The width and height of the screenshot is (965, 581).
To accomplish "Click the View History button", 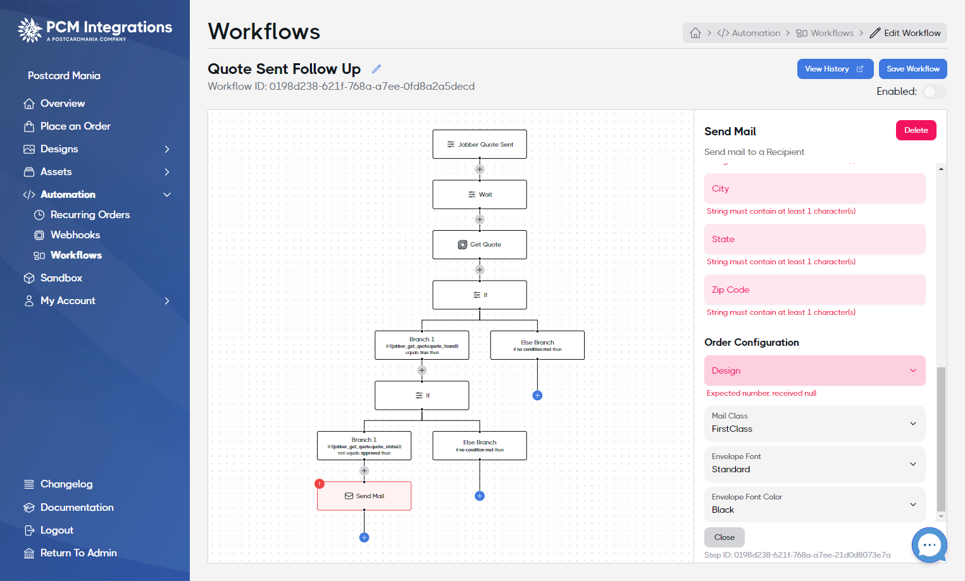I will 835,69.
